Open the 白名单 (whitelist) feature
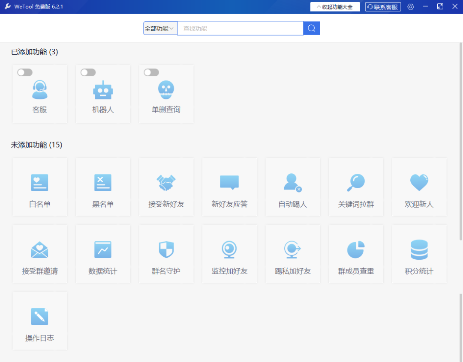The image size is (463, 362). tap(40, 187)
